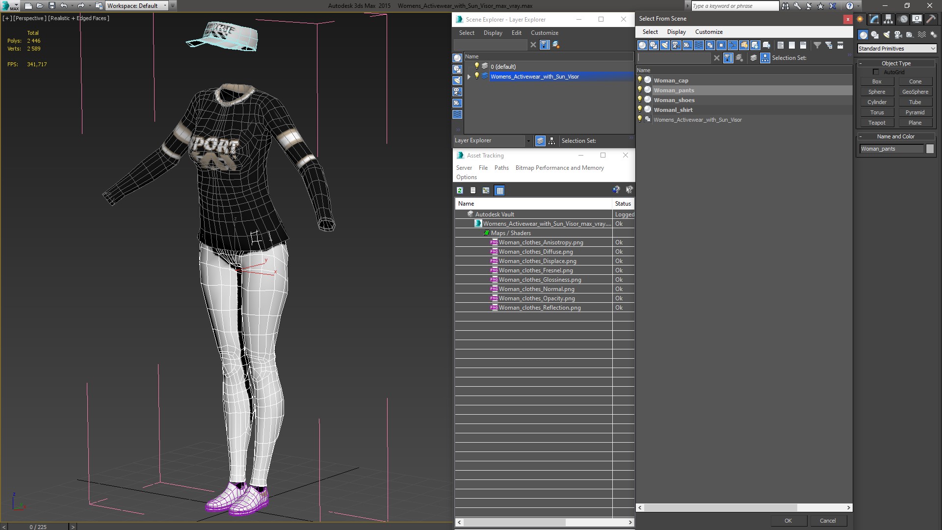Click refresh icon in Asset Tracking toolbar
This screenshot has width=942, height=530.
(x=460, y=190)
